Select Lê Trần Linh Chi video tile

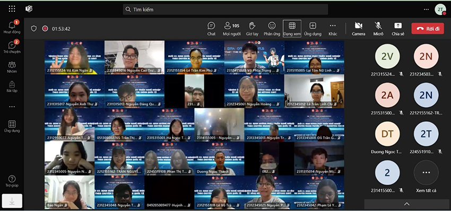coord(315,91)
